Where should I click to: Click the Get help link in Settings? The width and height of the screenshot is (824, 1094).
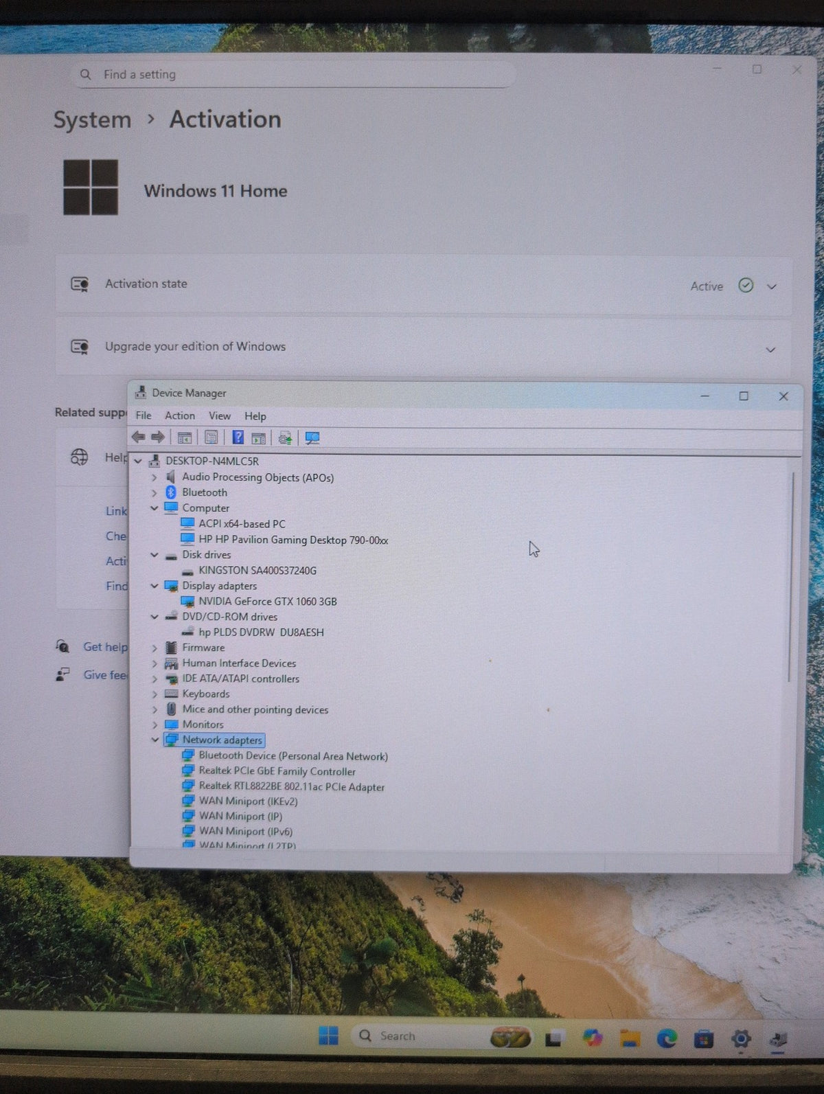(x=105, y=647)
